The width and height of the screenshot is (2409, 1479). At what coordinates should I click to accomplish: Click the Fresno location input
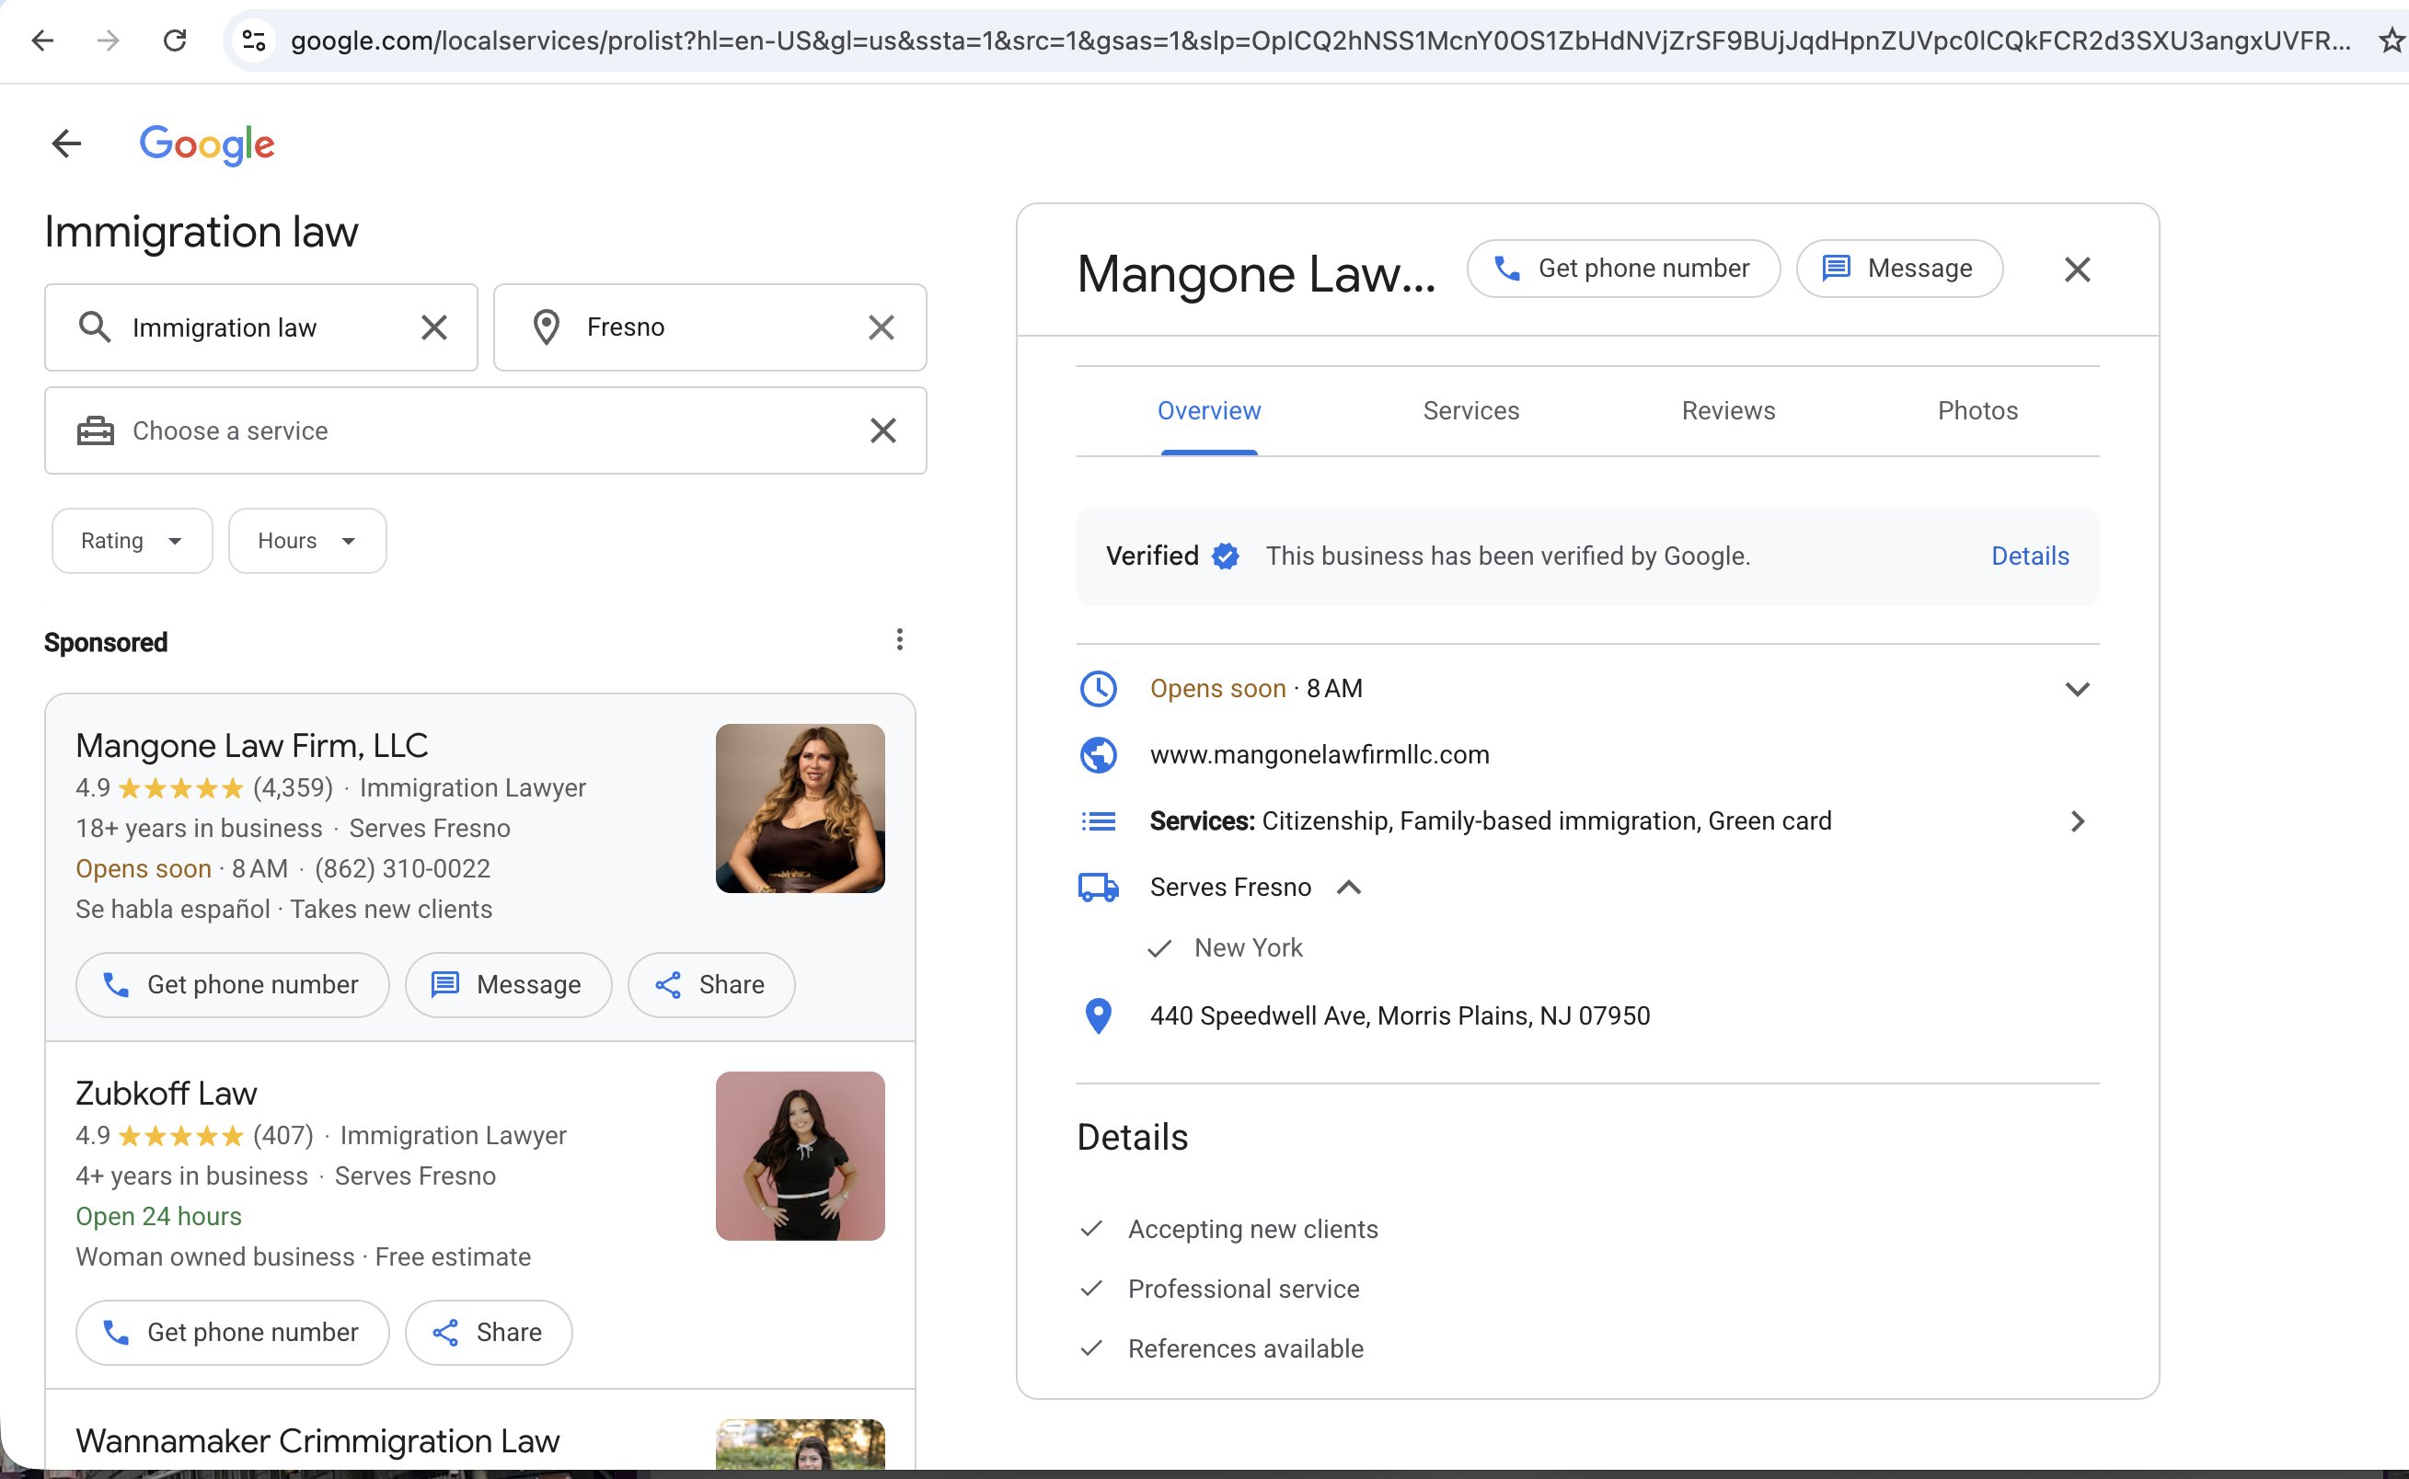[710, 327]
